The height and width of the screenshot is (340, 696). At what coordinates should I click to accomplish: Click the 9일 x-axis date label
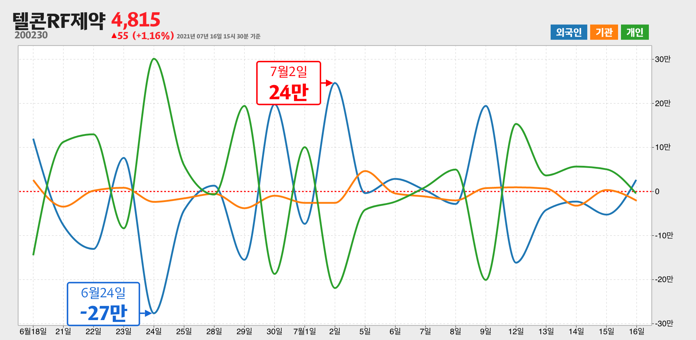(x=486, y=331)
